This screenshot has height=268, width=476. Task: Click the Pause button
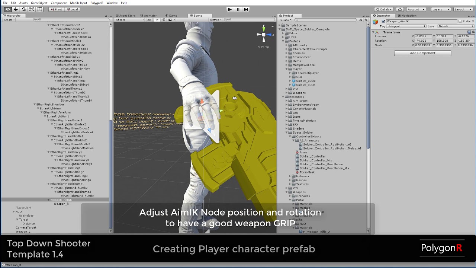pyautogui.click(x=238, y=9)
